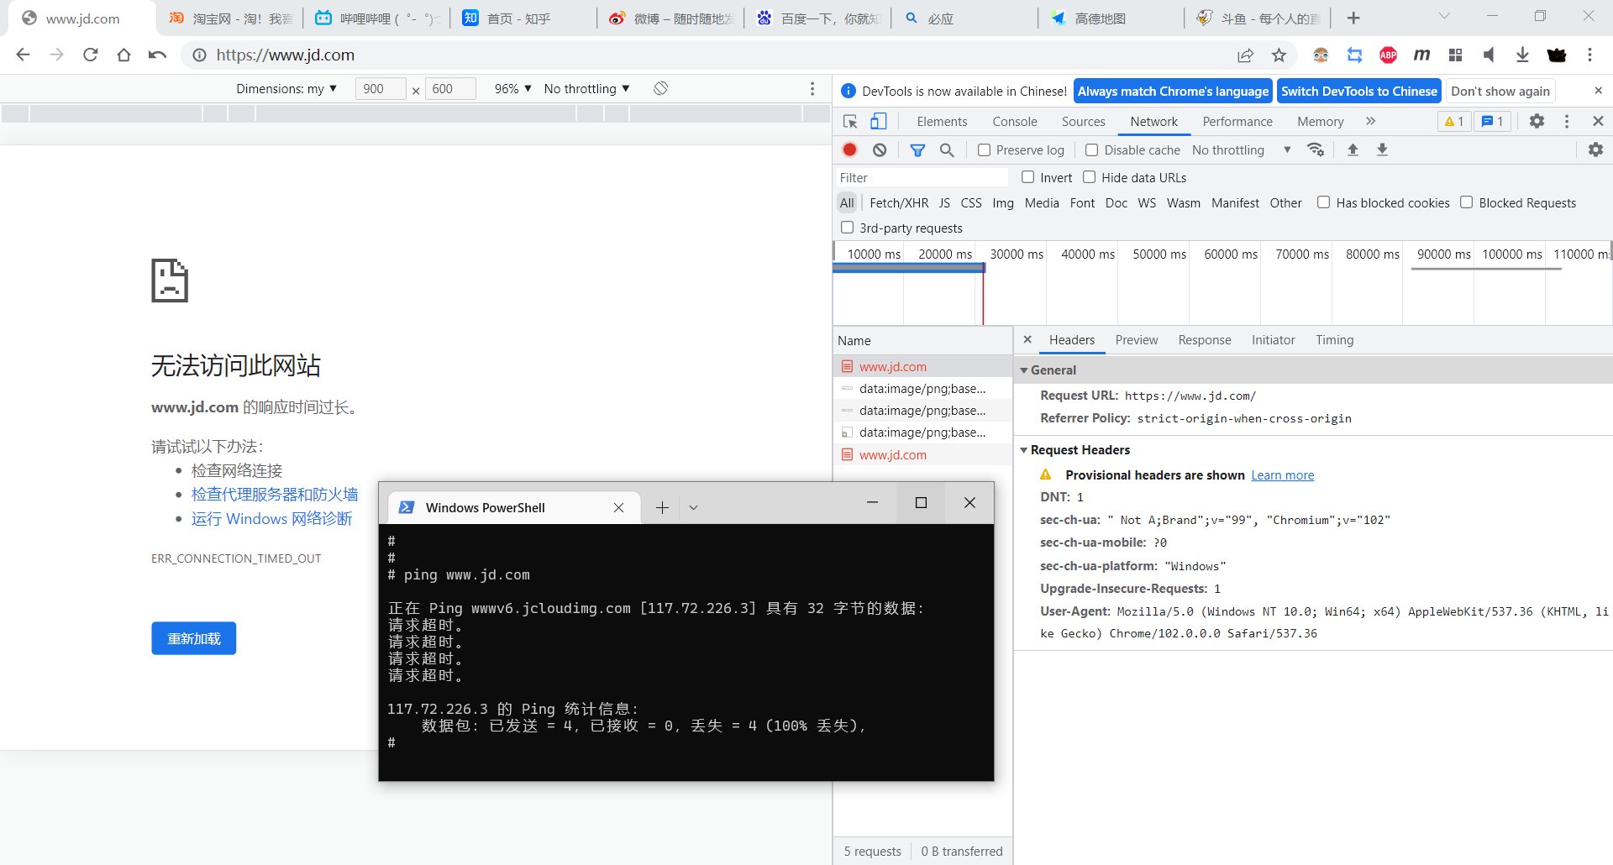Image resolution: width=1613 pixels, height=865 pixels.
Task: Collapse the Request Headers section
Action: click(x=1024, y=450)
